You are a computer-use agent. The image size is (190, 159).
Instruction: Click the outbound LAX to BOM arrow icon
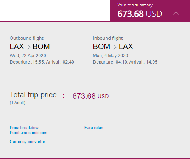point(29,47)
